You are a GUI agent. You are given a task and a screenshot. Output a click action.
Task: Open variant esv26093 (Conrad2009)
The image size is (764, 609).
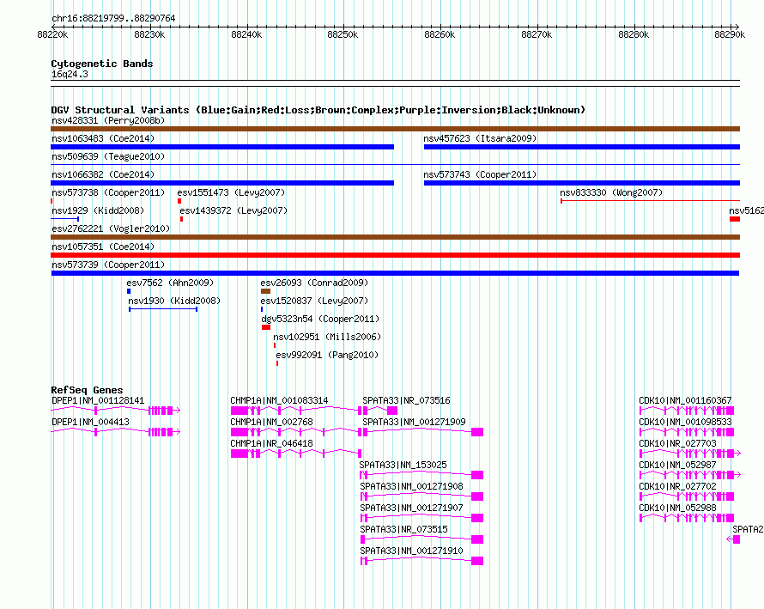(x=314, y=283)
